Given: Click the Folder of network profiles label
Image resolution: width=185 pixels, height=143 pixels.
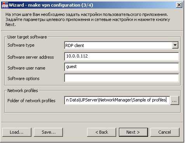Looking at the screenshot, I should point(31,101).
